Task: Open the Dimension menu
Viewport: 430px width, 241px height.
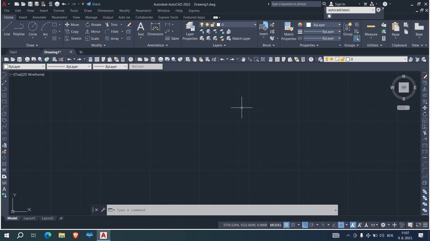Action: click(105, 11)
